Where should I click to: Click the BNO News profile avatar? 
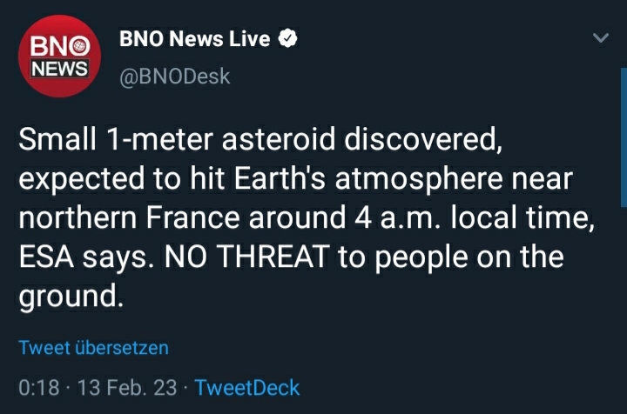tap(60, 57)
